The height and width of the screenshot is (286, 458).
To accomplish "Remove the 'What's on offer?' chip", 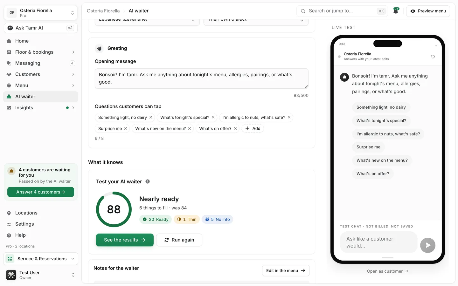I will [x=235, y=129].
